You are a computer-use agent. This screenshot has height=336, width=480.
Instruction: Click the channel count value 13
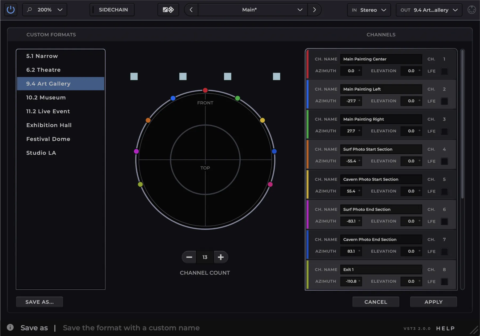click(205, 257)
